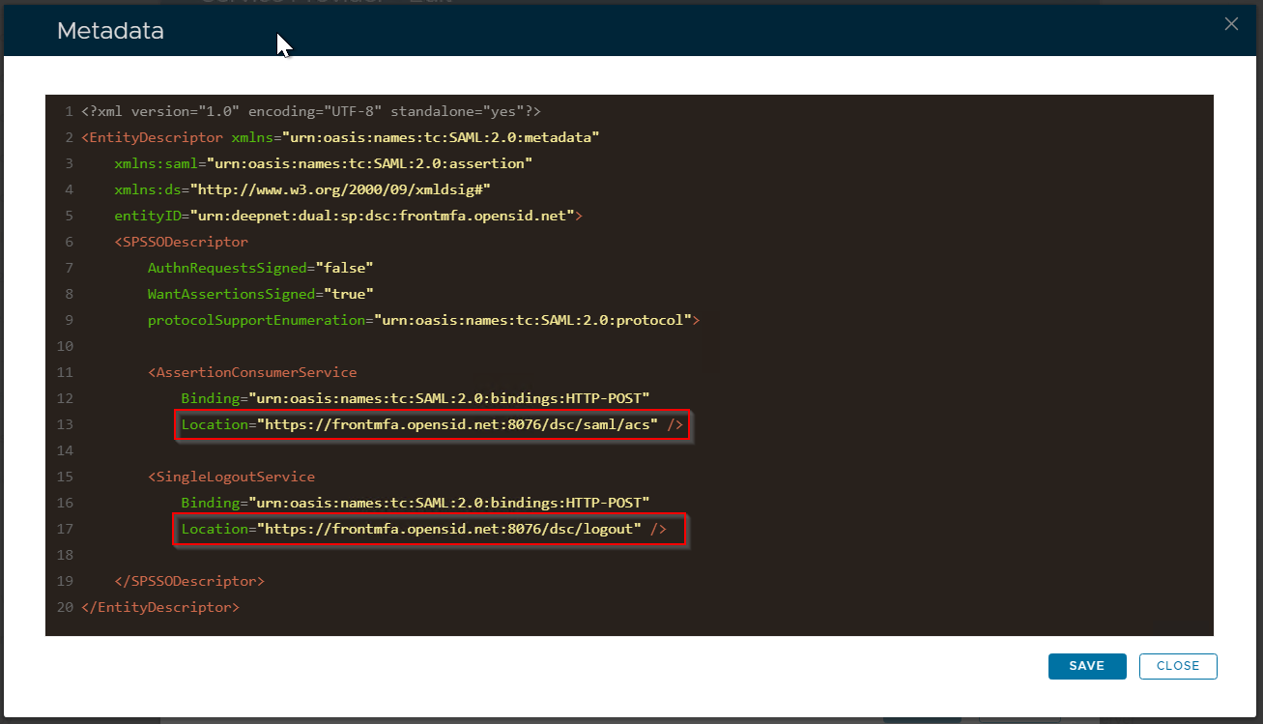Image resolution: width=1263 pixels, height=724 pixels.
Task: Click the SAVE button
Action: click(1086, 666)
